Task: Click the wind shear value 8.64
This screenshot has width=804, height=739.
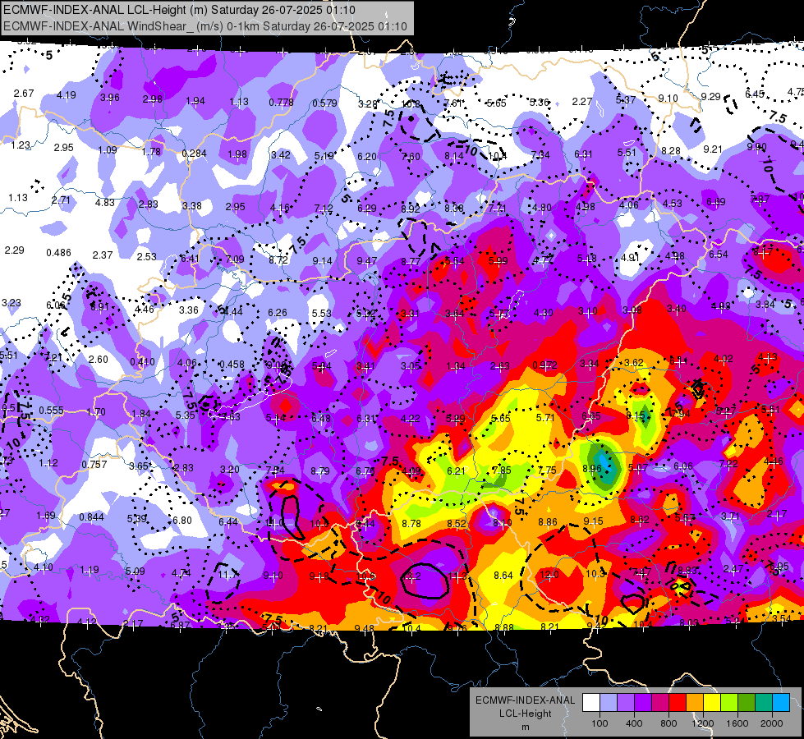Action: [x=503, y=576]
